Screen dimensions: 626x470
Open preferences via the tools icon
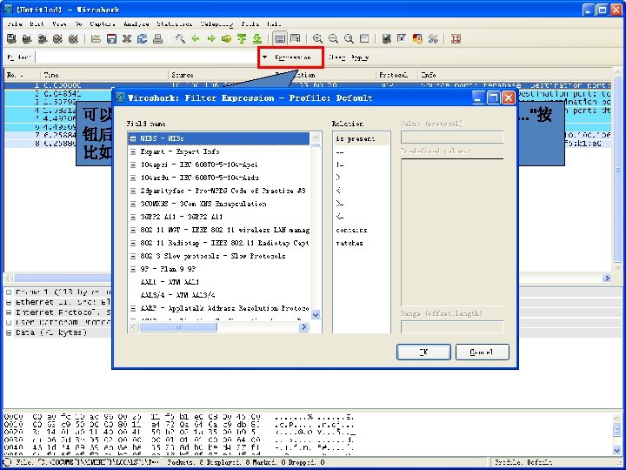[433, 39]
